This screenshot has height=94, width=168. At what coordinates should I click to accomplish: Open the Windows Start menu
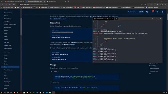click(2, 93)
